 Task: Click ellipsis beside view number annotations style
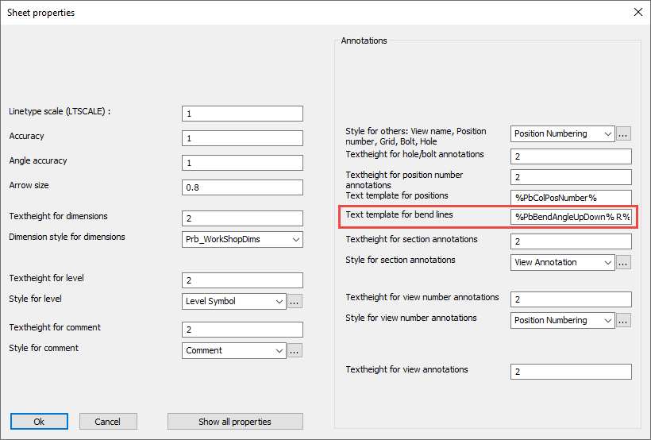tap(623, 320)
